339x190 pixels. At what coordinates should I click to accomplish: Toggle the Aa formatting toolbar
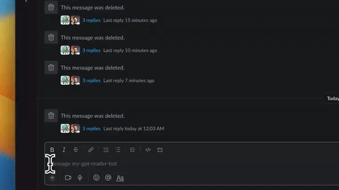[120, 178]
